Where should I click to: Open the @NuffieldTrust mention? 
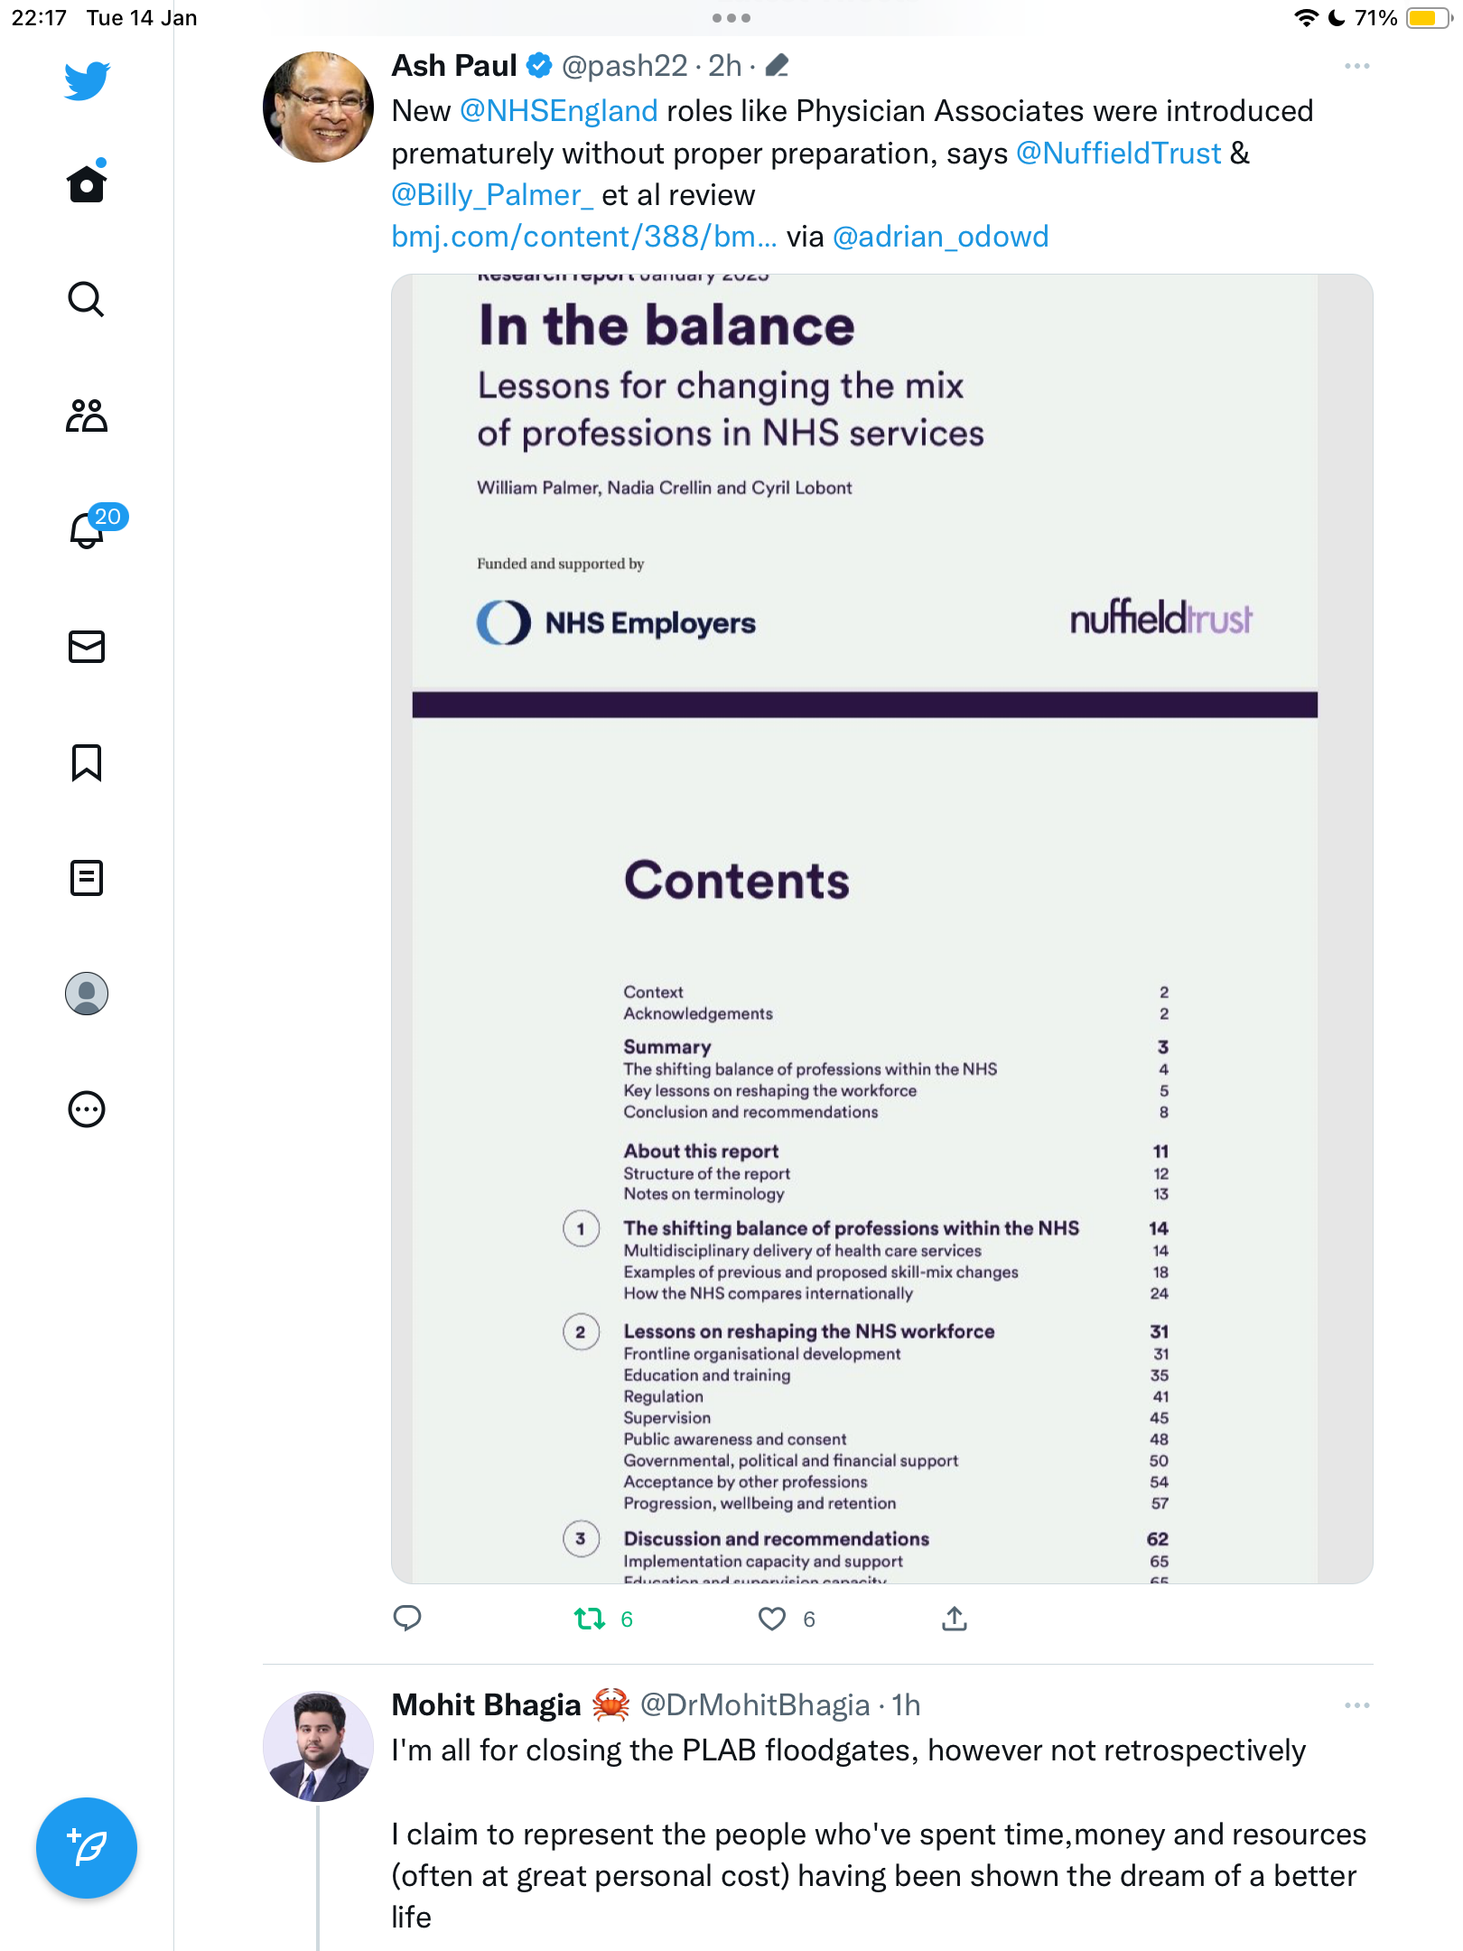pyautogui.click(x=1118, y=154)
